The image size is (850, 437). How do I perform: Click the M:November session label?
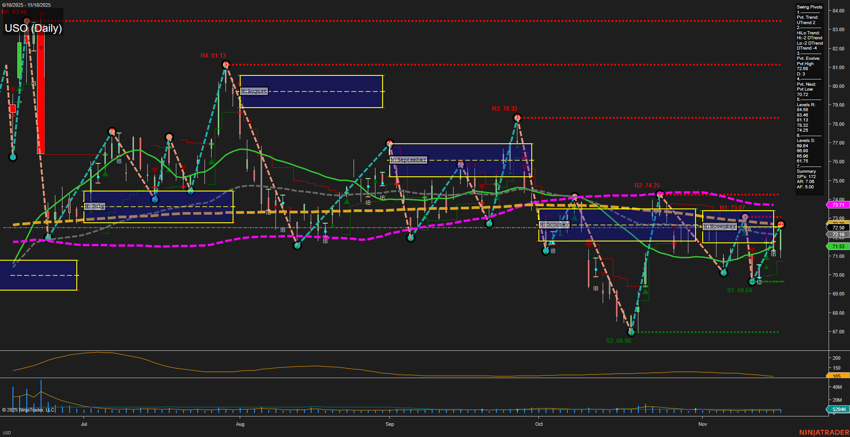[x=719, y=226]
